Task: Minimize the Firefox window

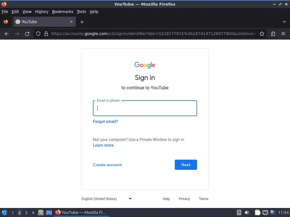Action: [274, 4]
